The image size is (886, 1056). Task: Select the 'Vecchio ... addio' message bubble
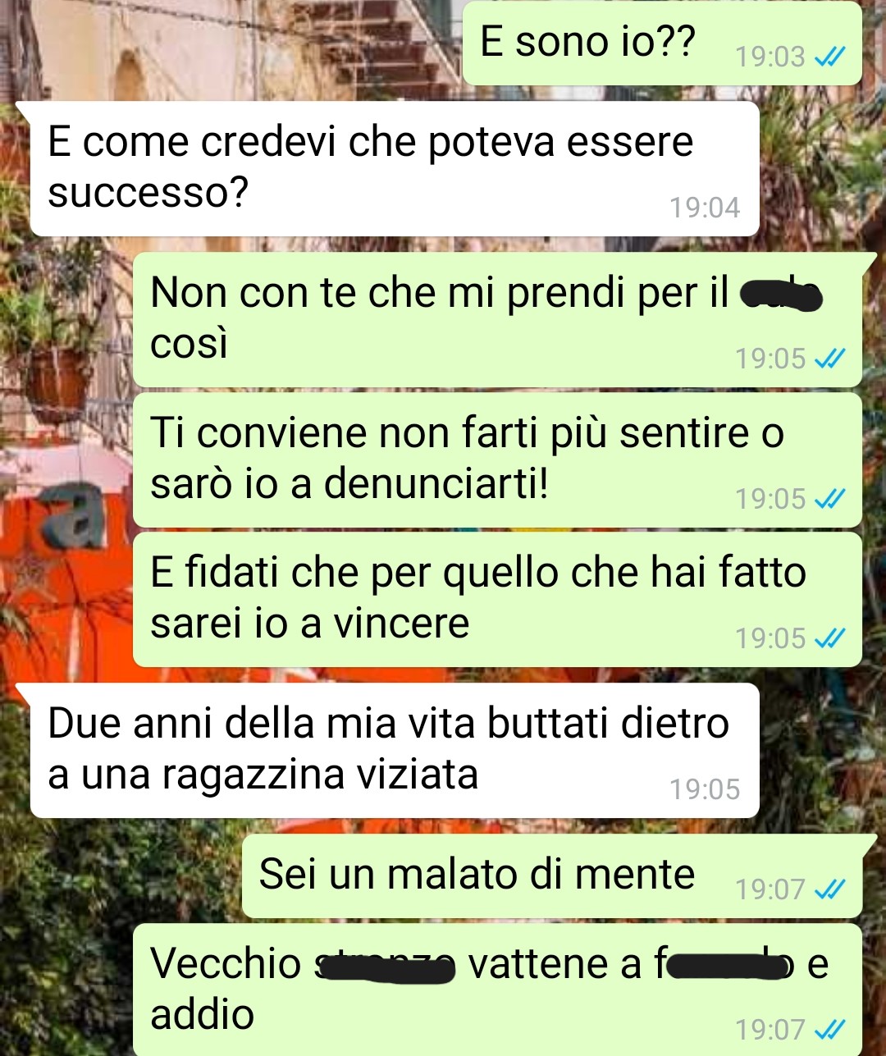point(497,990)
